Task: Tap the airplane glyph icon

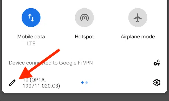Action: coord(138,18)
